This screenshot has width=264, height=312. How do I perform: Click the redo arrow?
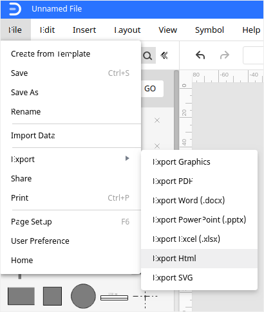point(225,55)
